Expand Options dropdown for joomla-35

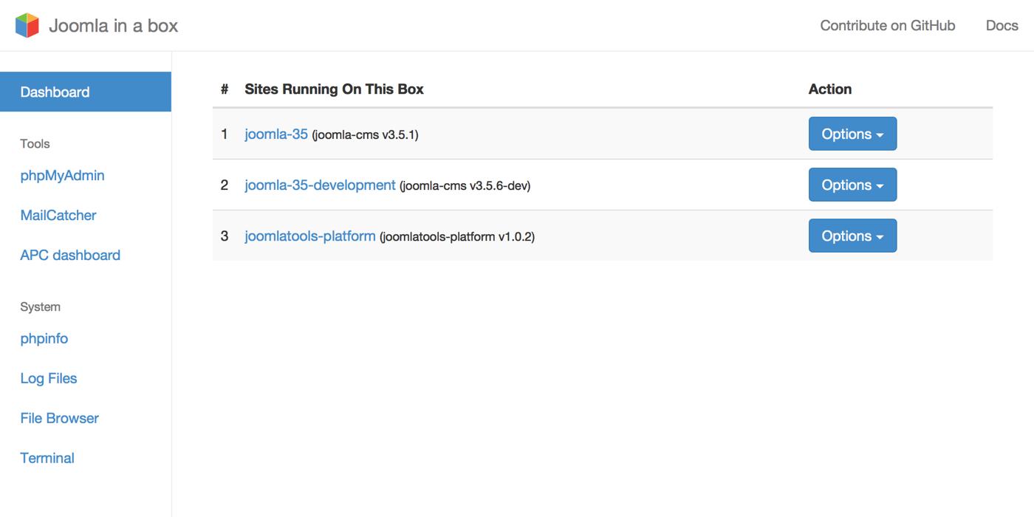coord(852,134)
